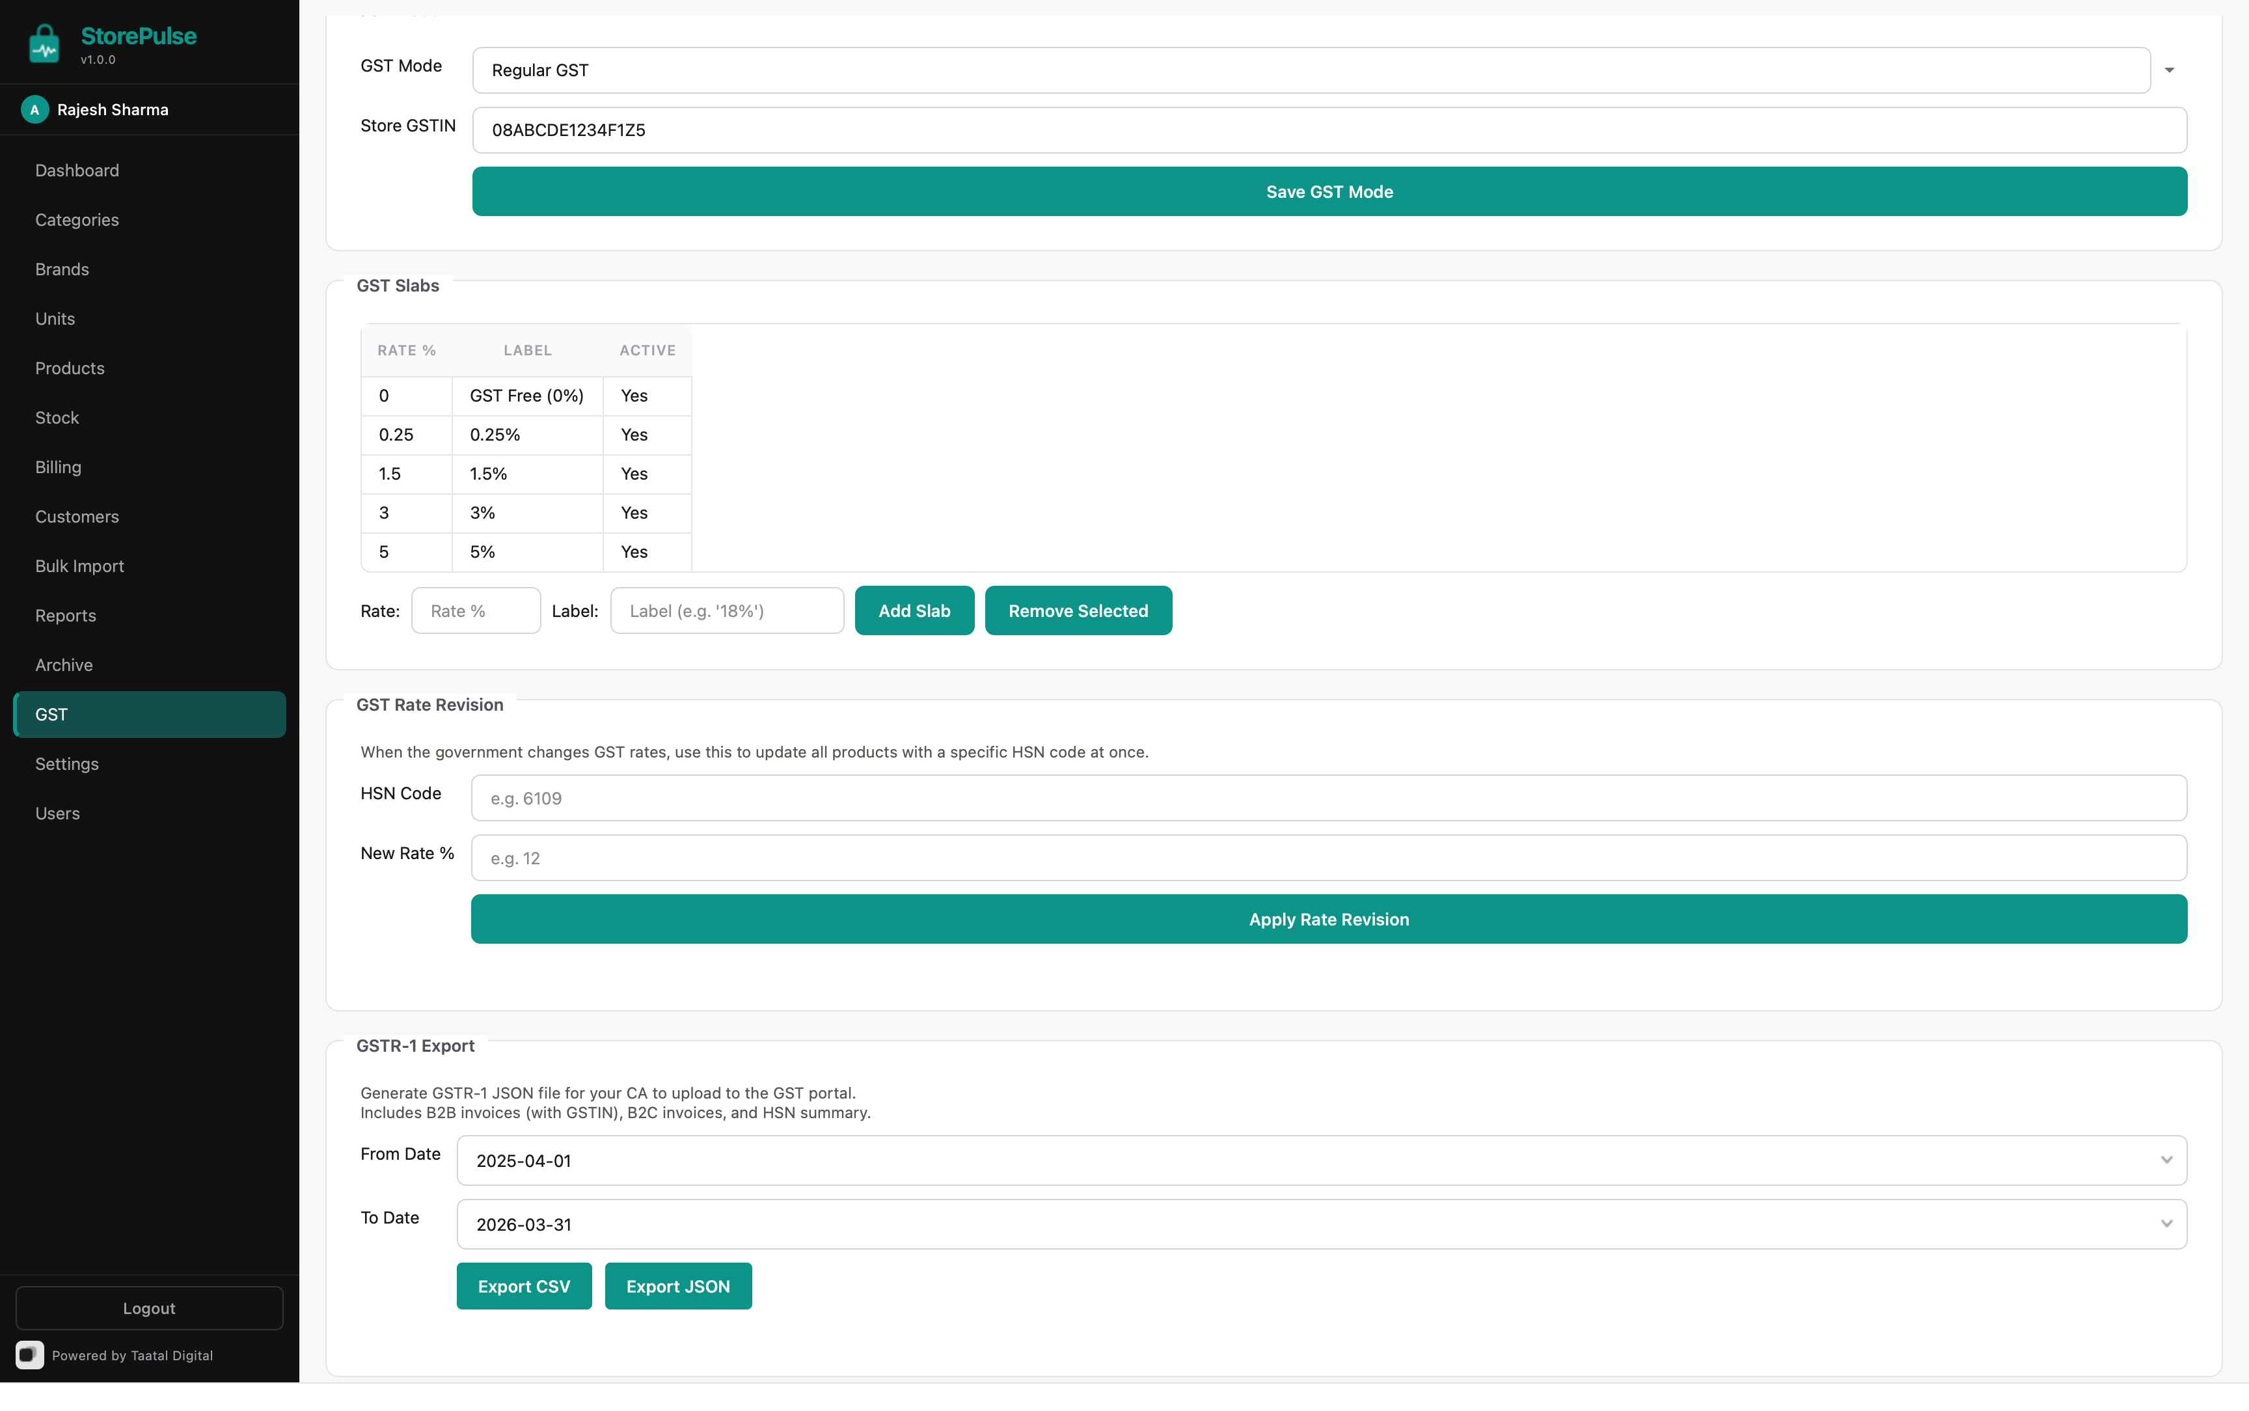Click the 'ACTIVE' column header
Screen dimensions: 2249x1411
[x=647, y=350]
